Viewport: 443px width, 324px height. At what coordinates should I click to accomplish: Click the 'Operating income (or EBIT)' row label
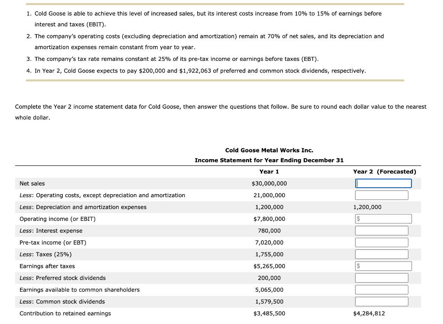[58, 219]
